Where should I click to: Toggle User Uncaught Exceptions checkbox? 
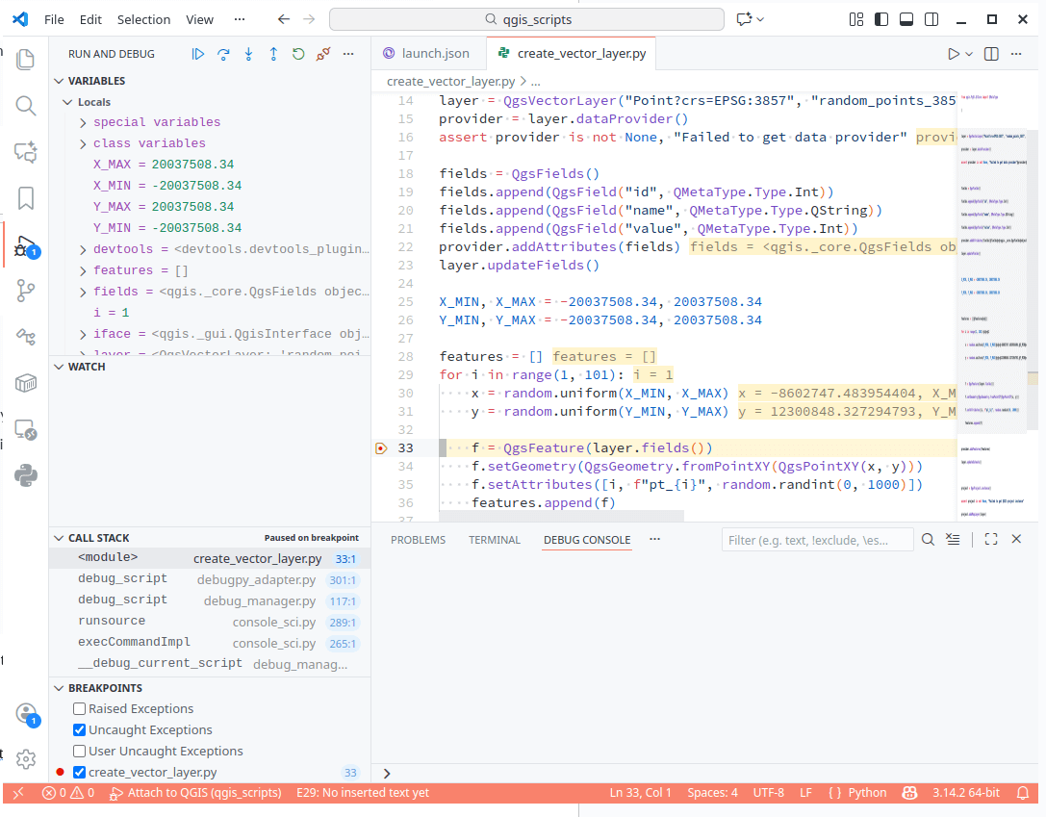point(80,752)
